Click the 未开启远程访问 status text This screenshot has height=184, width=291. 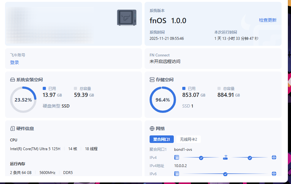[165, 61]
